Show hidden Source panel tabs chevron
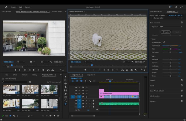Screen dimensions: 186x121 click(66, 11)
